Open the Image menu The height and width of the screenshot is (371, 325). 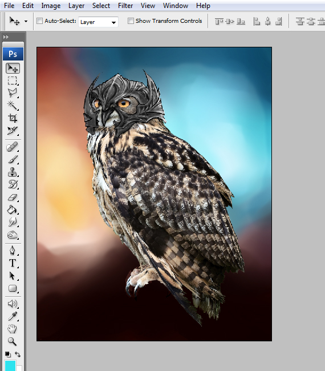pos(51,6)
